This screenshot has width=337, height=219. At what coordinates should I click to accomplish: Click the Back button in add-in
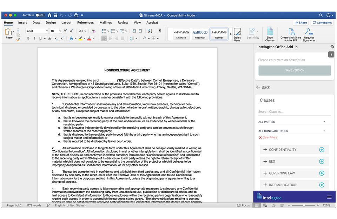263,87
